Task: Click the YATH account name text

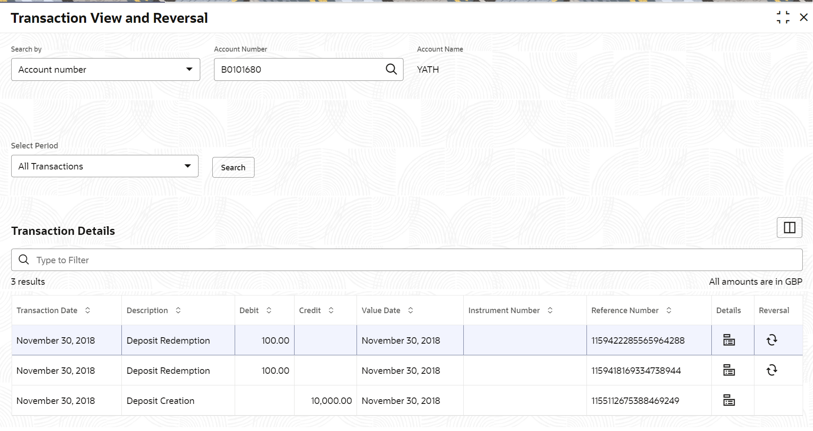Action: [428, 69]
